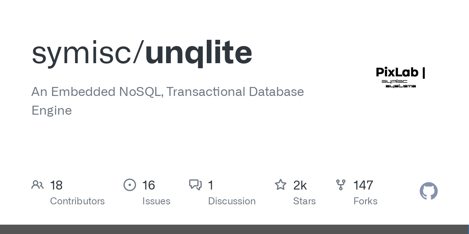Select the Forks label
The width and height of the screenshot is (469, 234).
[365, 201]
